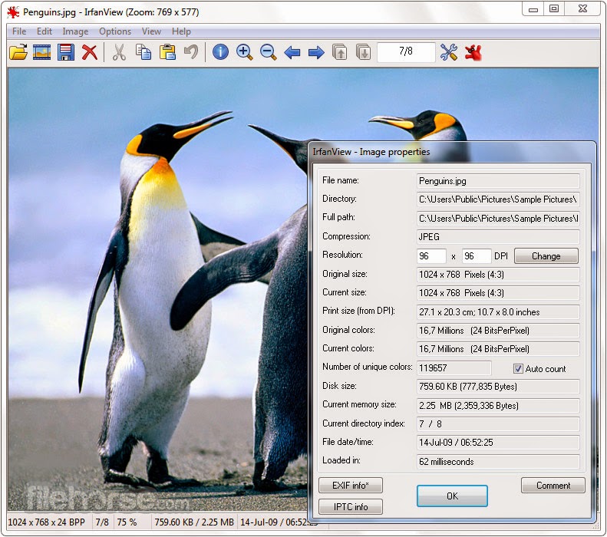Click the red IrfanView About icon

tap(473, 52)
